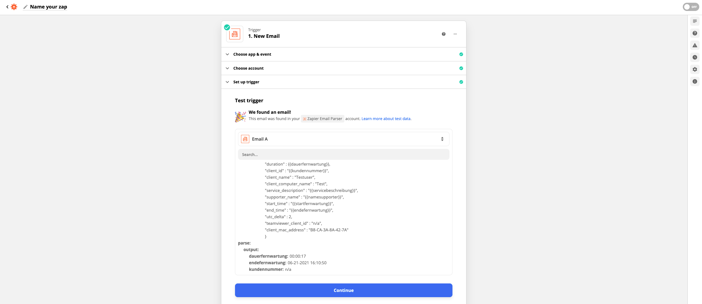Expand the Choose app & event section

coord(252,54)
